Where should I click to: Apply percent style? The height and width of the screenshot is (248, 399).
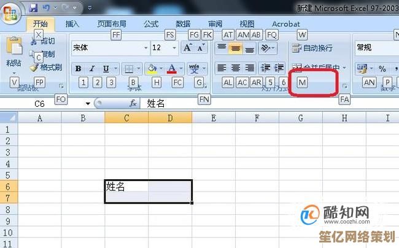(x=382, y=69)
